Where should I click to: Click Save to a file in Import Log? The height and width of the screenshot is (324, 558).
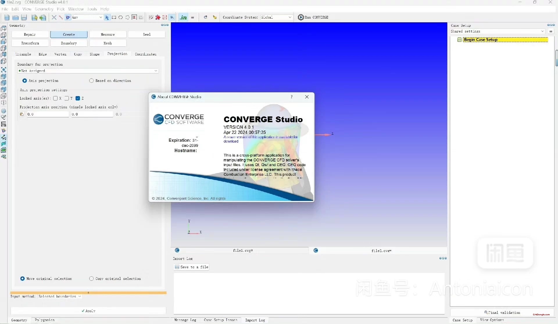coord(191,267)
